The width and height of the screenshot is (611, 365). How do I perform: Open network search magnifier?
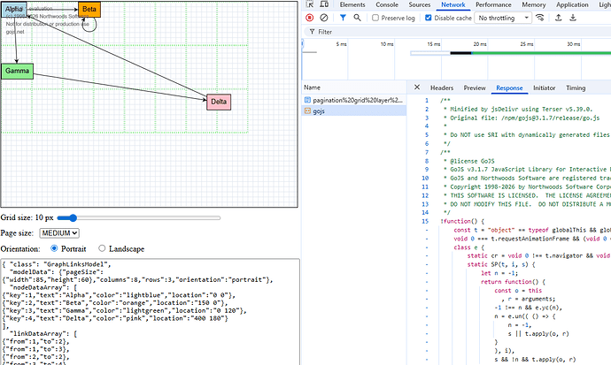click(357, 18)
